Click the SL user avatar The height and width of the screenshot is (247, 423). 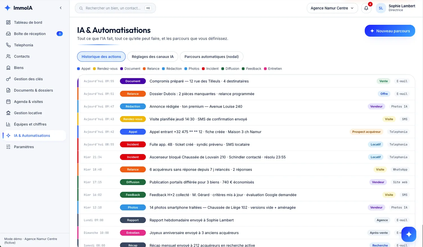tap(381, 8)
